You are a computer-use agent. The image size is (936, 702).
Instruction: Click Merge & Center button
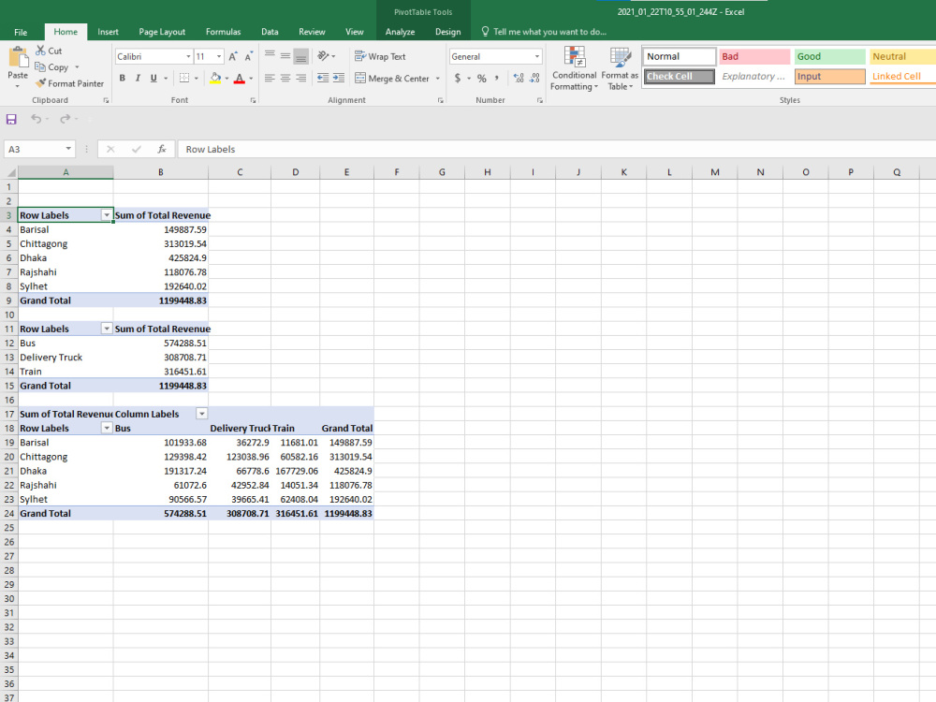[x=392, y=79]
